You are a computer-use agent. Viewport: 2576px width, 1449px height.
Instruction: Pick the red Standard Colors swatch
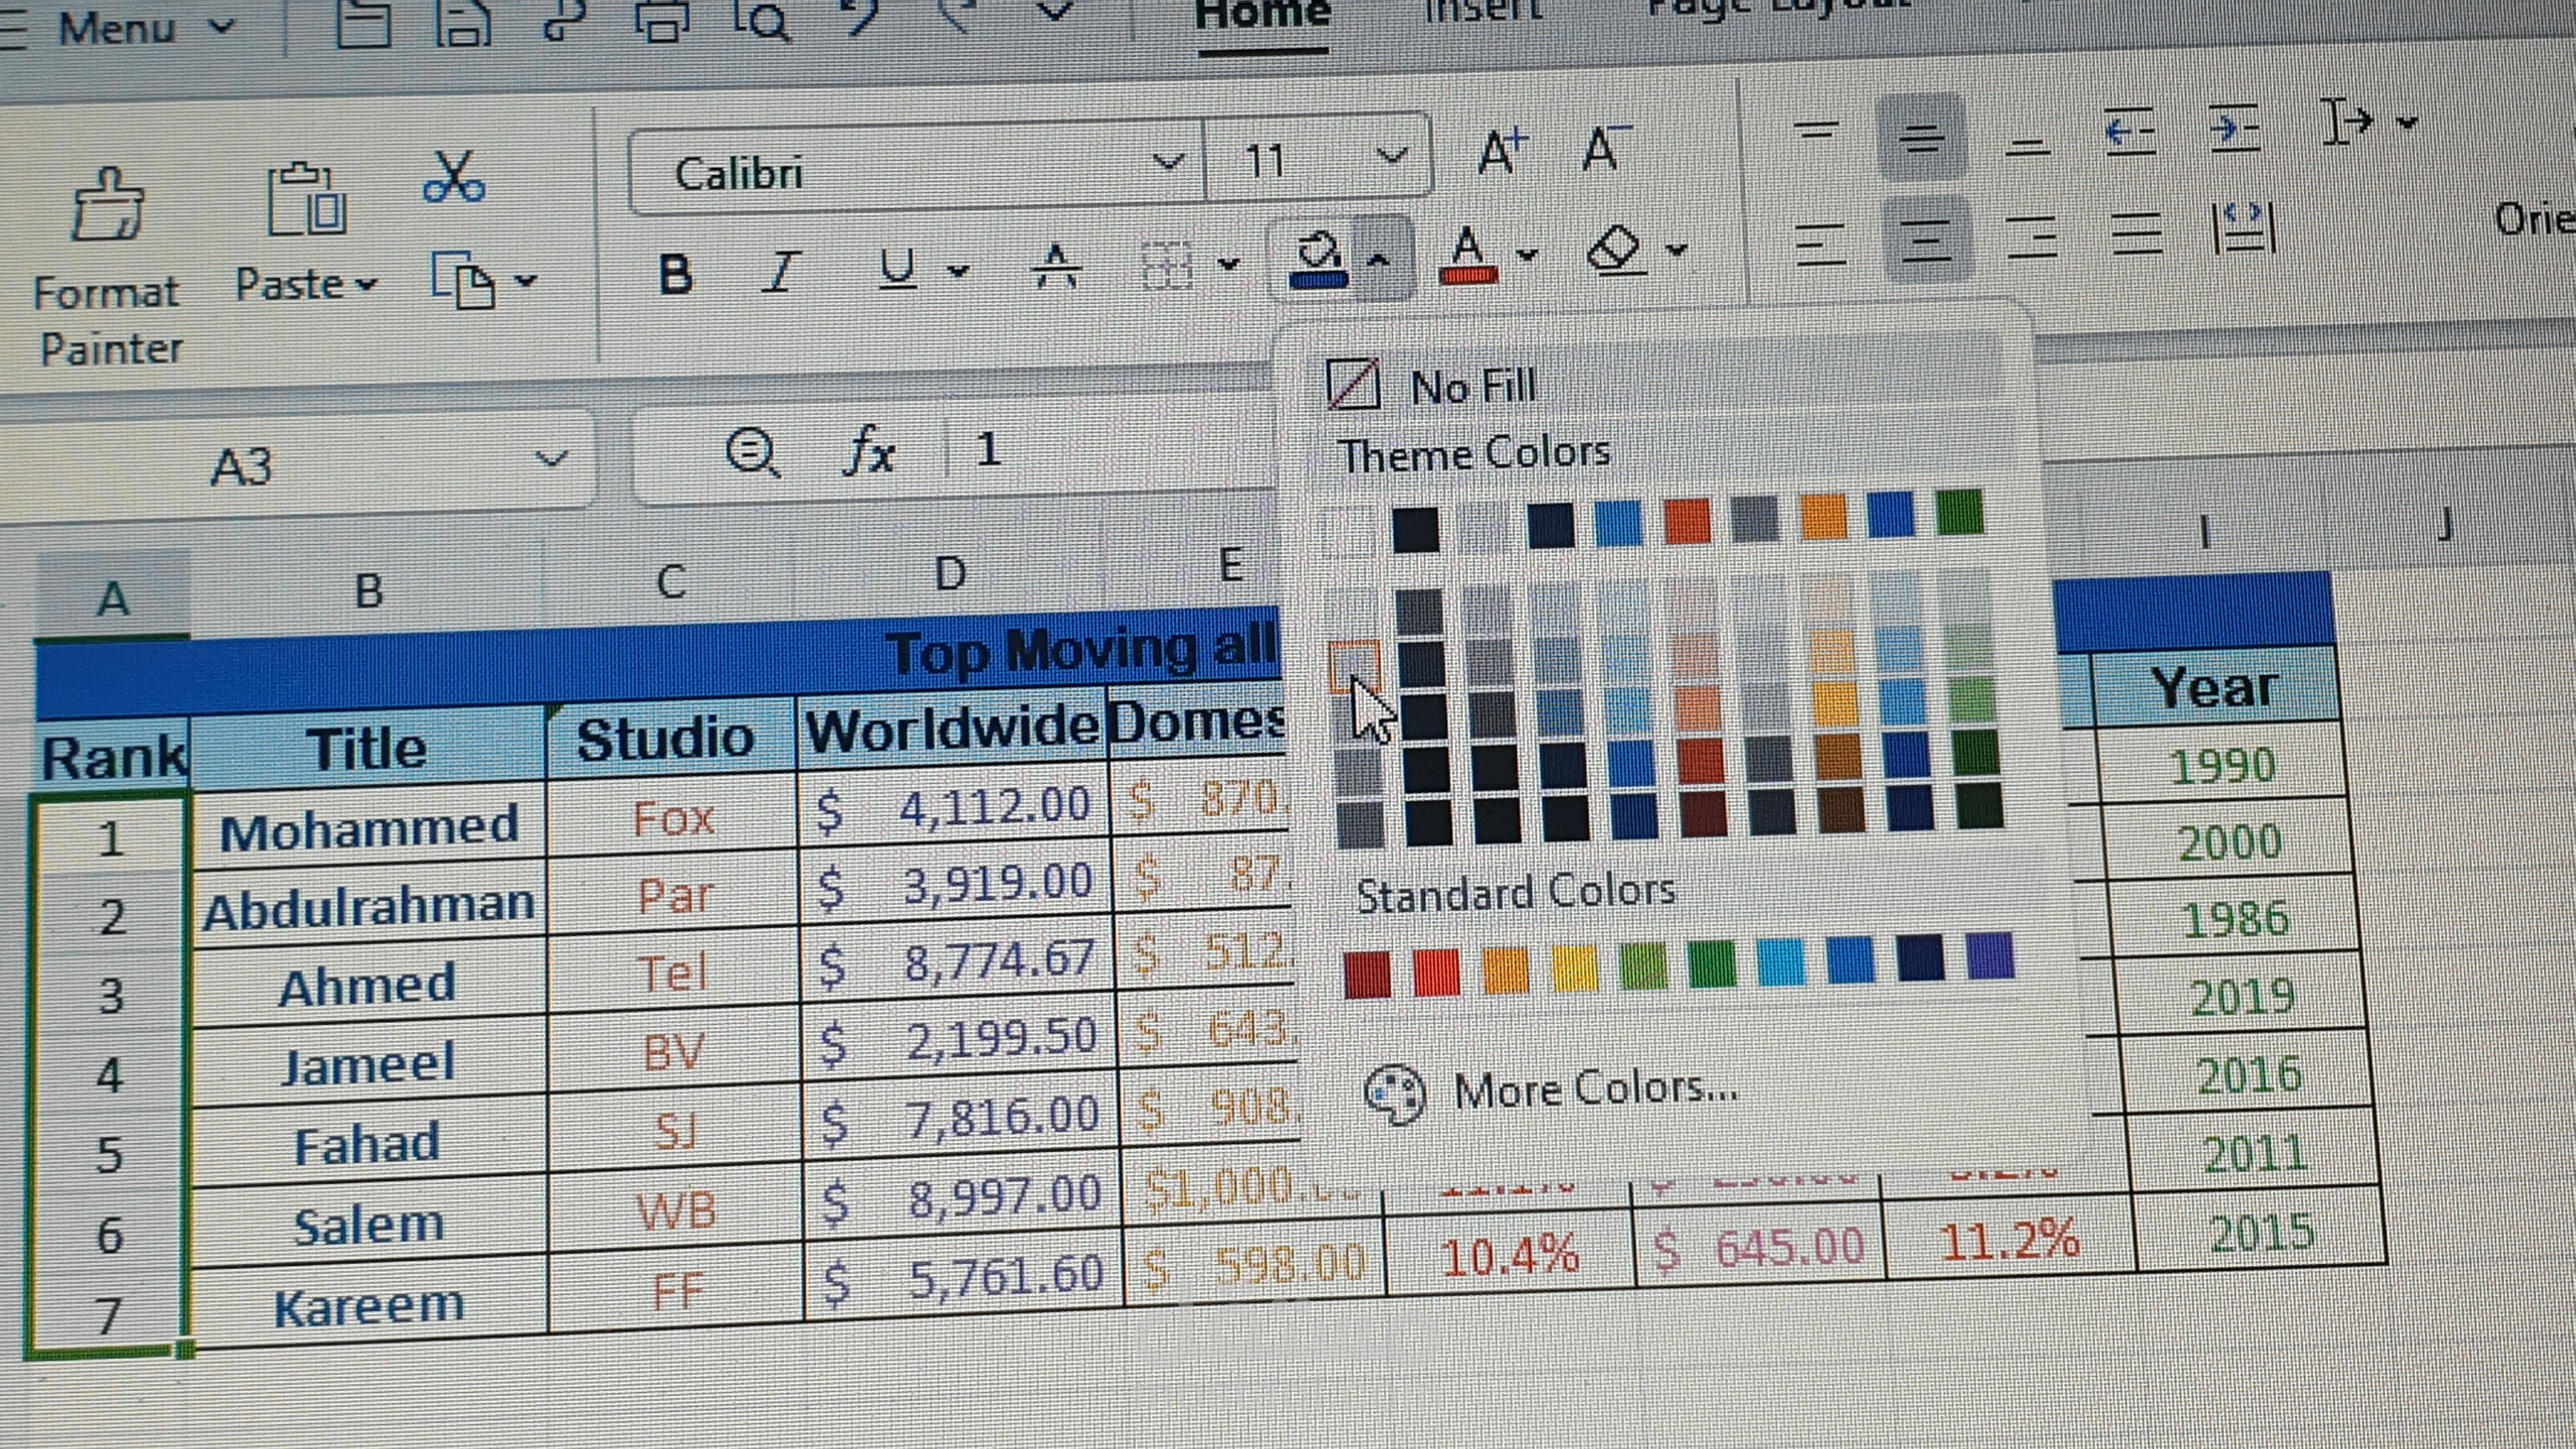(1438, 972)
